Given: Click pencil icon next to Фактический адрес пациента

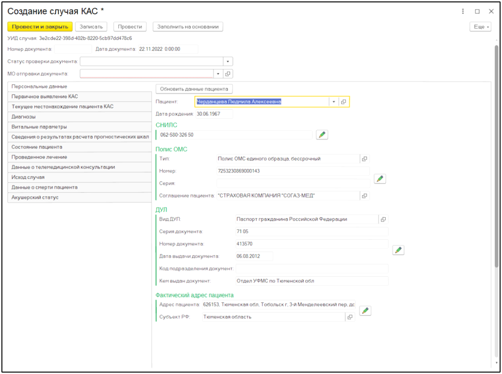Looking at the screenshot, I should click(365, 311).
